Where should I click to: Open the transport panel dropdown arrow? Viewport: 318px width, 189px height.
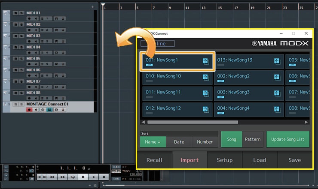pos(90,185)
